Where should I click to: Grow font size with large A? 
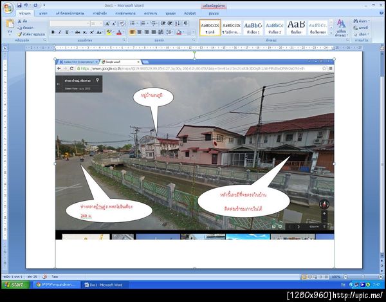[x=107, y=24]
